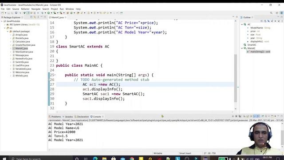
Task: Click the Windows Start button
Action: 4,159
